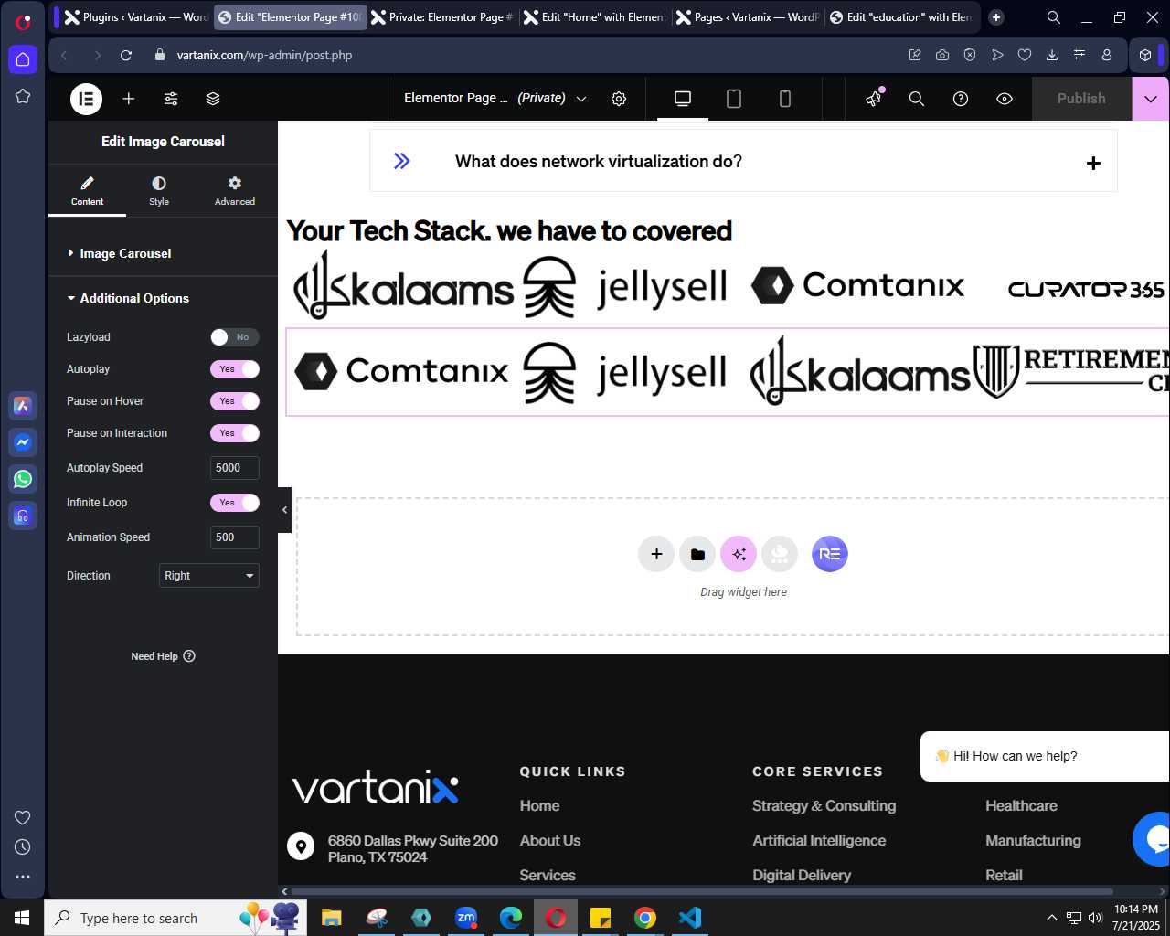Reload the page in browser
The image size is (1170, 936).
tap(126, 55)
